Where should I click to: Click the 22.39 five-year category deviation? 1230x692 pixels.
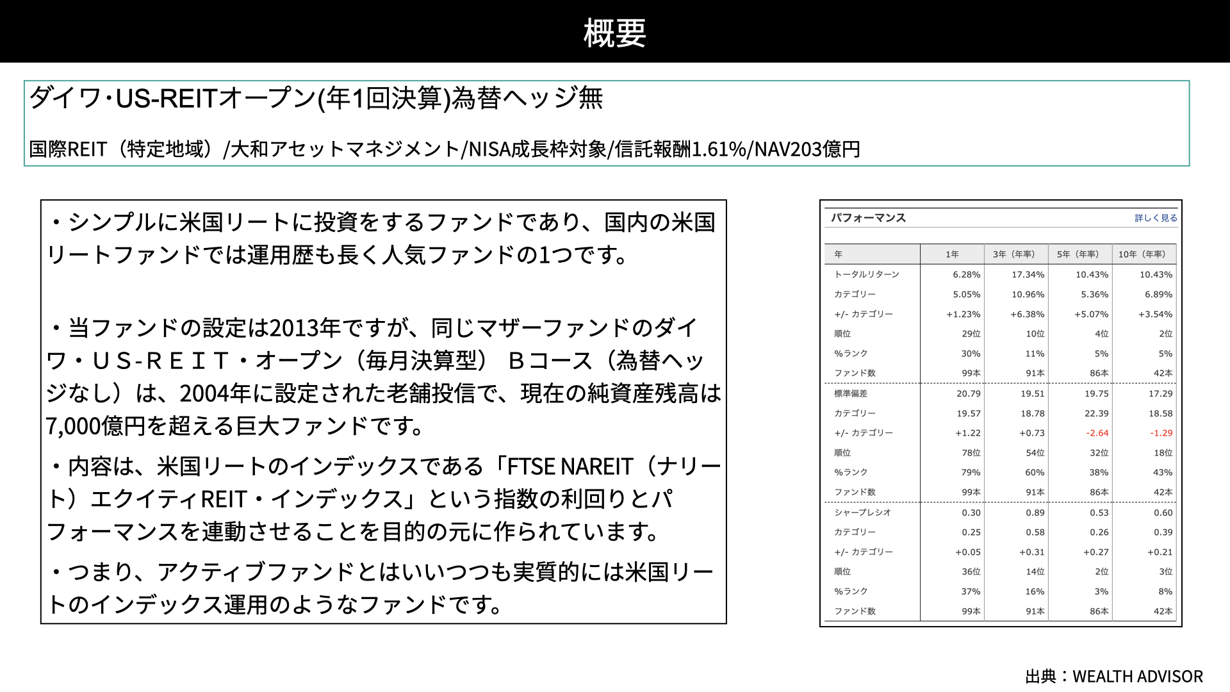point(1097,413)
